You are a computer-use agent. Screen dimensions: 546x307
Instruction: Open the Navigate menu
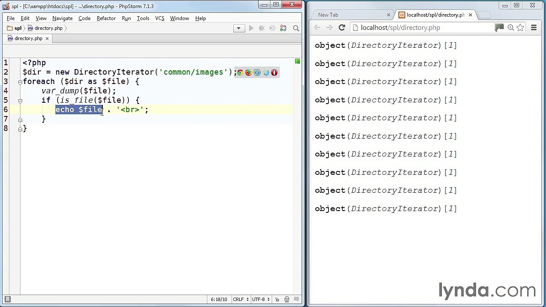[x=62, y=18]
